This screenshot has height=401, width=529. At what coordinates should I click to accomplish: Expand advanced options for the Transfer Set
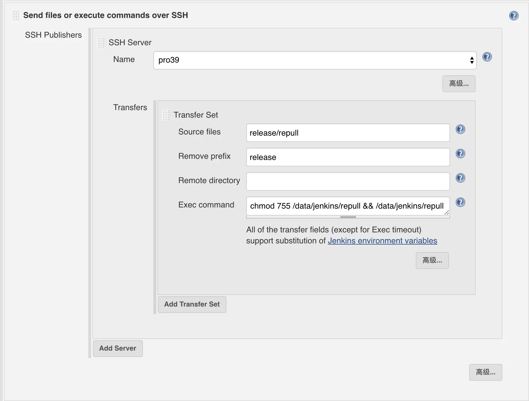pos(432,260)
